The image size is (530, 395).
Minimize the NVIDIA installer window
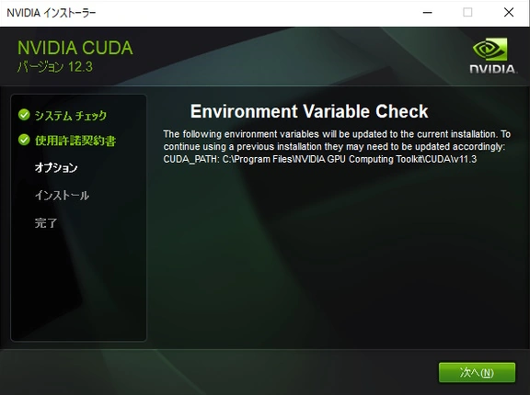(x=428, y=13)
